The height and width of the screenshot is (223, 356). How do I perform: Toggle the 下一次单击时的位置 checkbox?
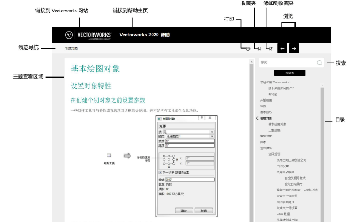[x=160, y=172]
